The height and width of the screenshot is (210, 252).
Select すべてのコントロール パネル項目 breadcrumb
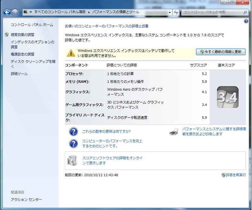click(x=60, y=12)
